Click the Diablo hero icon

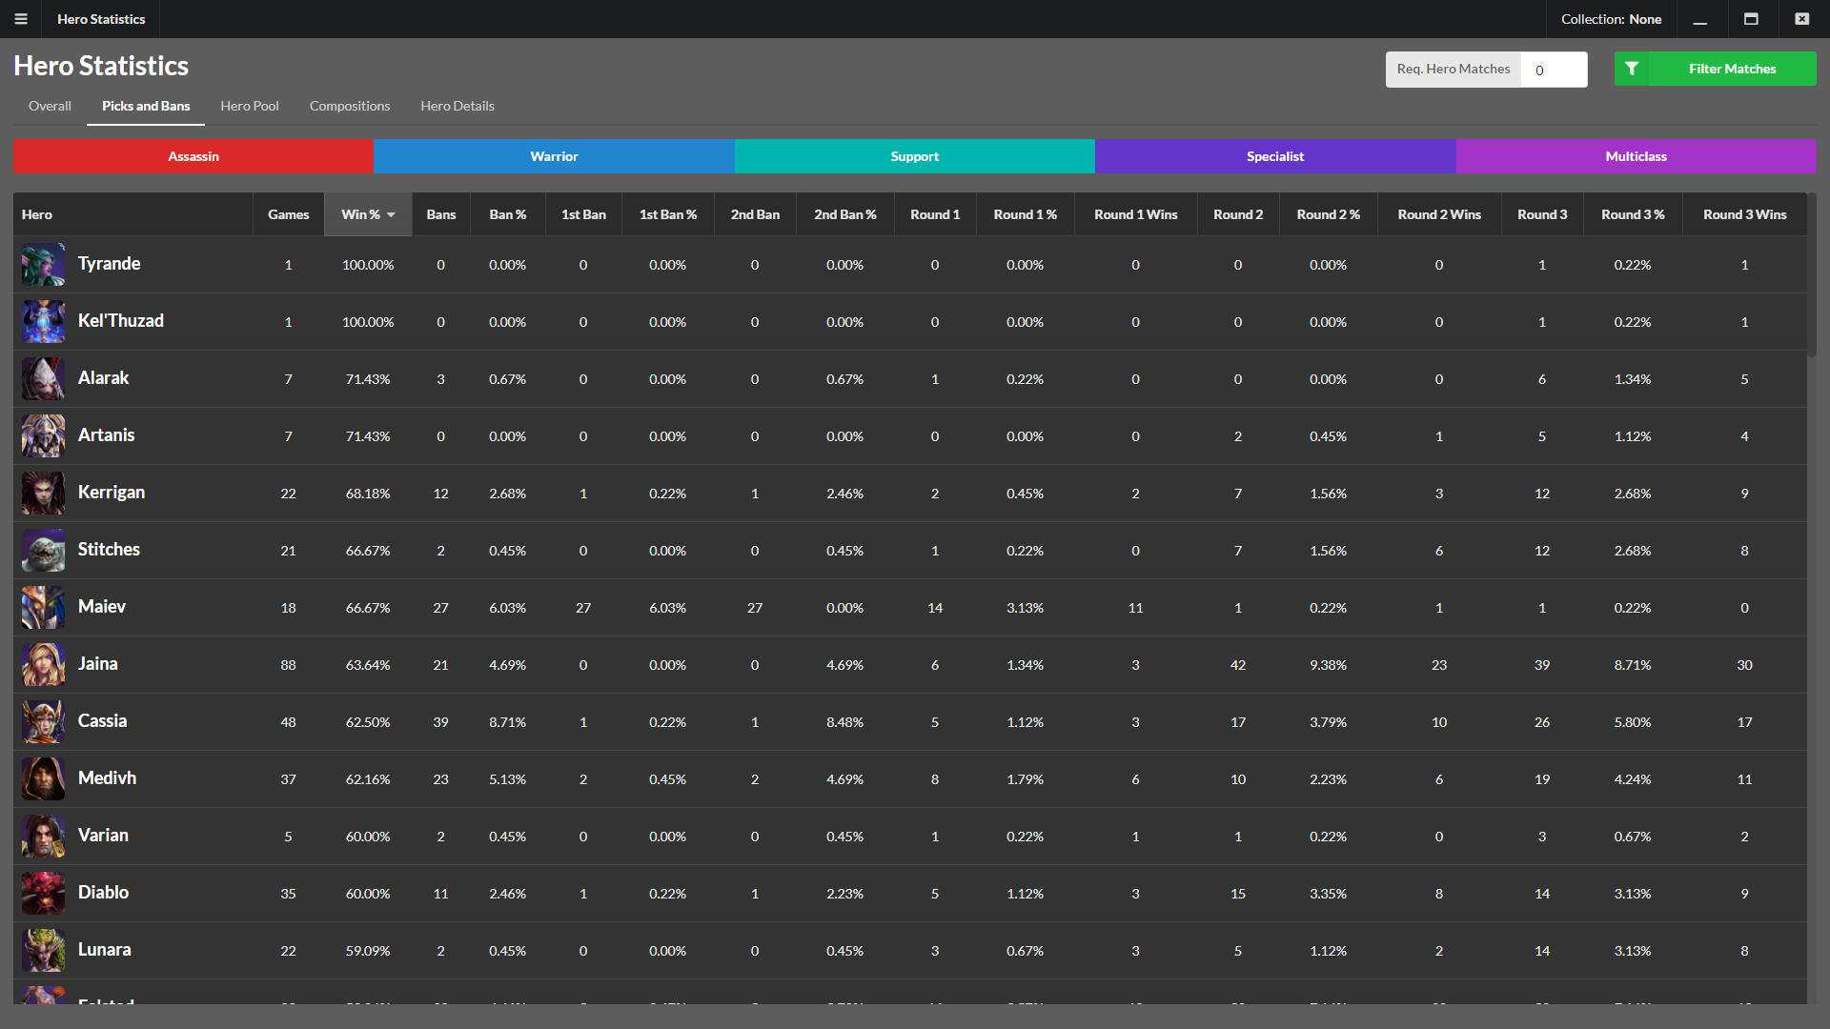(x=43, y=894)
